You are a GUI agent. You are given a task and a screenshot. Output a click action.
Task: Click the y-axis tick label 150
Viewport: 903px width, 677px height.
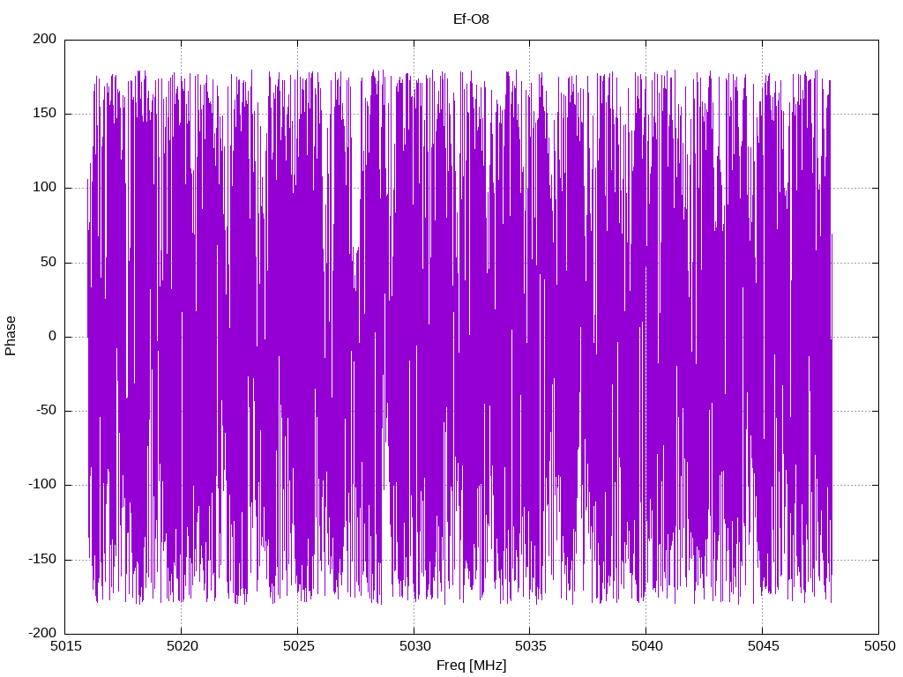(x=45, y=114)
